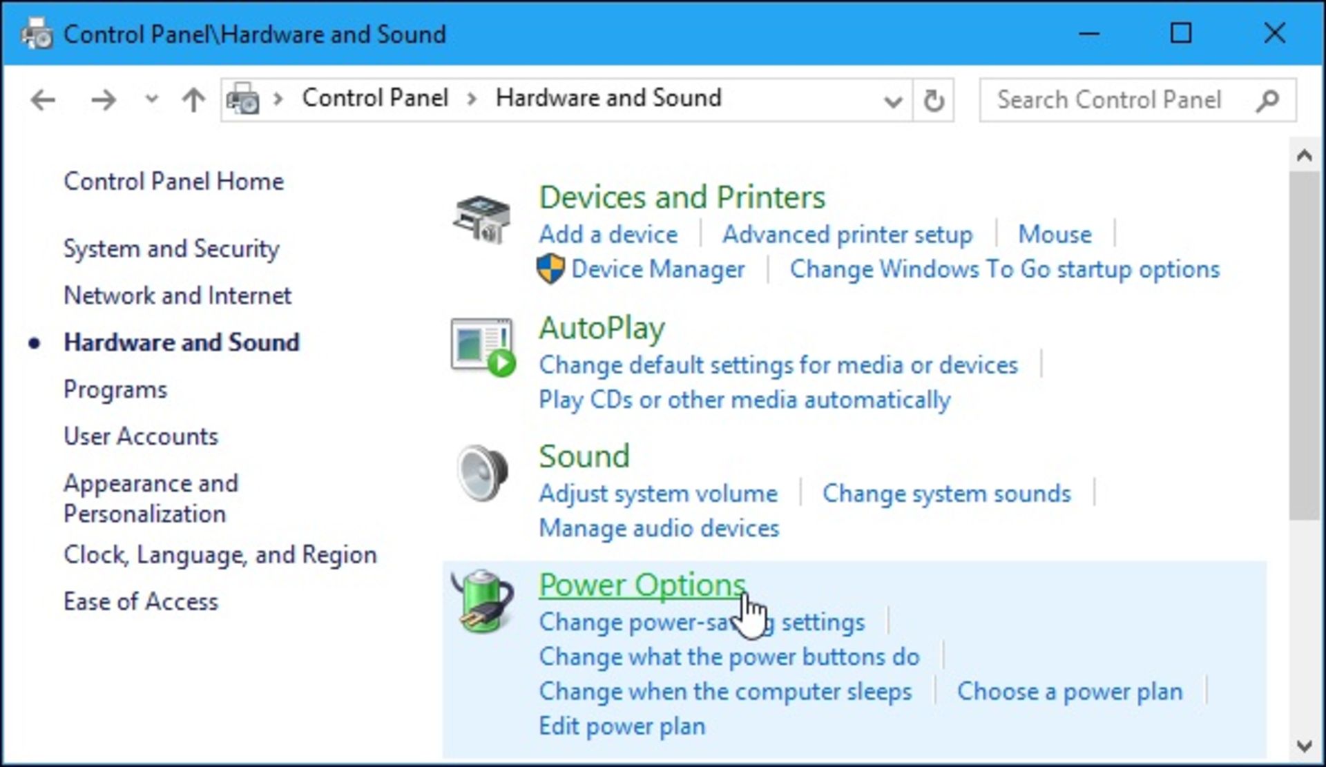The width and height of the screenshot is (1326, 767).
Task: Click the Advanced printer setup link
Action: coord(847,235)
